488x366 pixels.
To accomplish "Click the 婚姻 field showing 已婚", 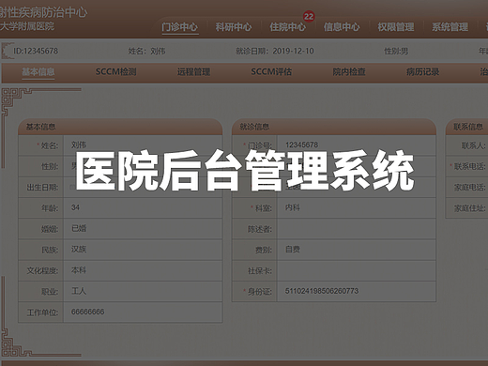I will pyautogui.click(x=143, y=229).
